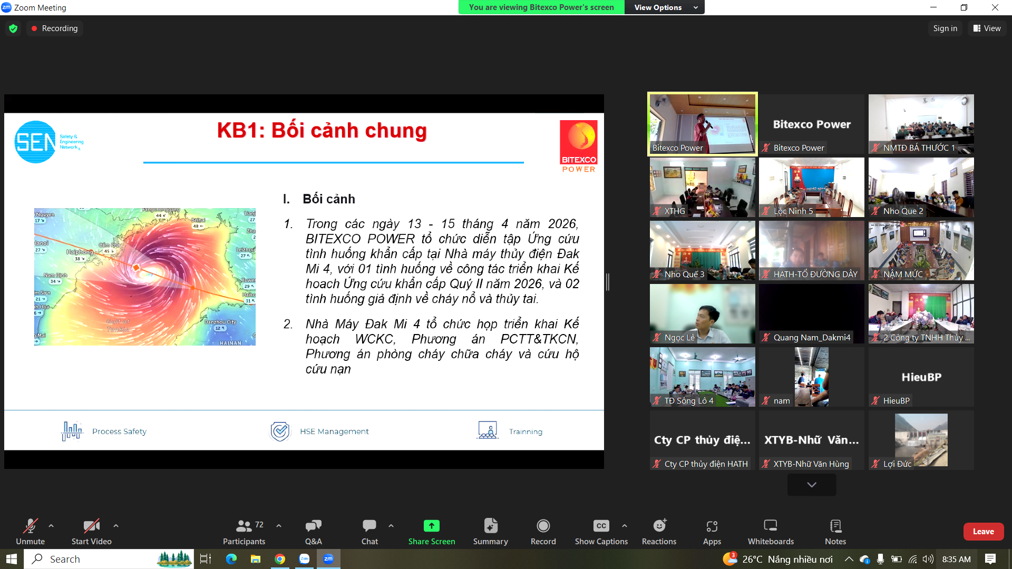Open the Apps menu item
This screenshot has height=569, width=1012.
712,531
